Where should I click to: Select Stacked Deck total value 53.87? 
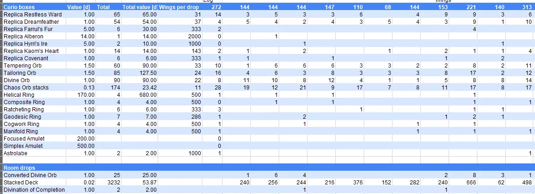(x=150, y=183)
